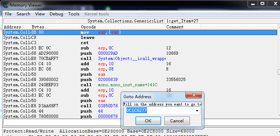Image resolution: width=280 pixels, height=136 pixels.
Task: Open the File menu
Action: coord(8,14)
